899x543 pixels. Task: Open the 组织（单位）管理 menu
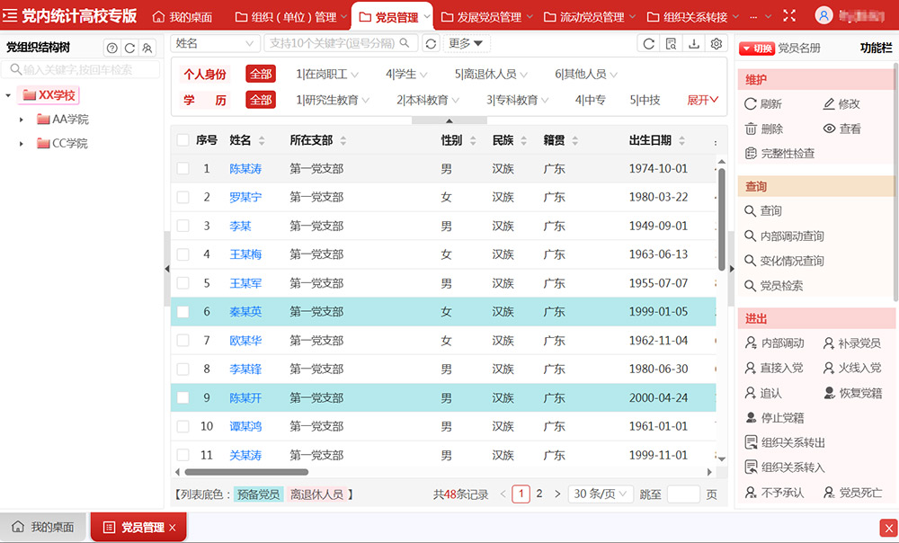tap(290, 16)
